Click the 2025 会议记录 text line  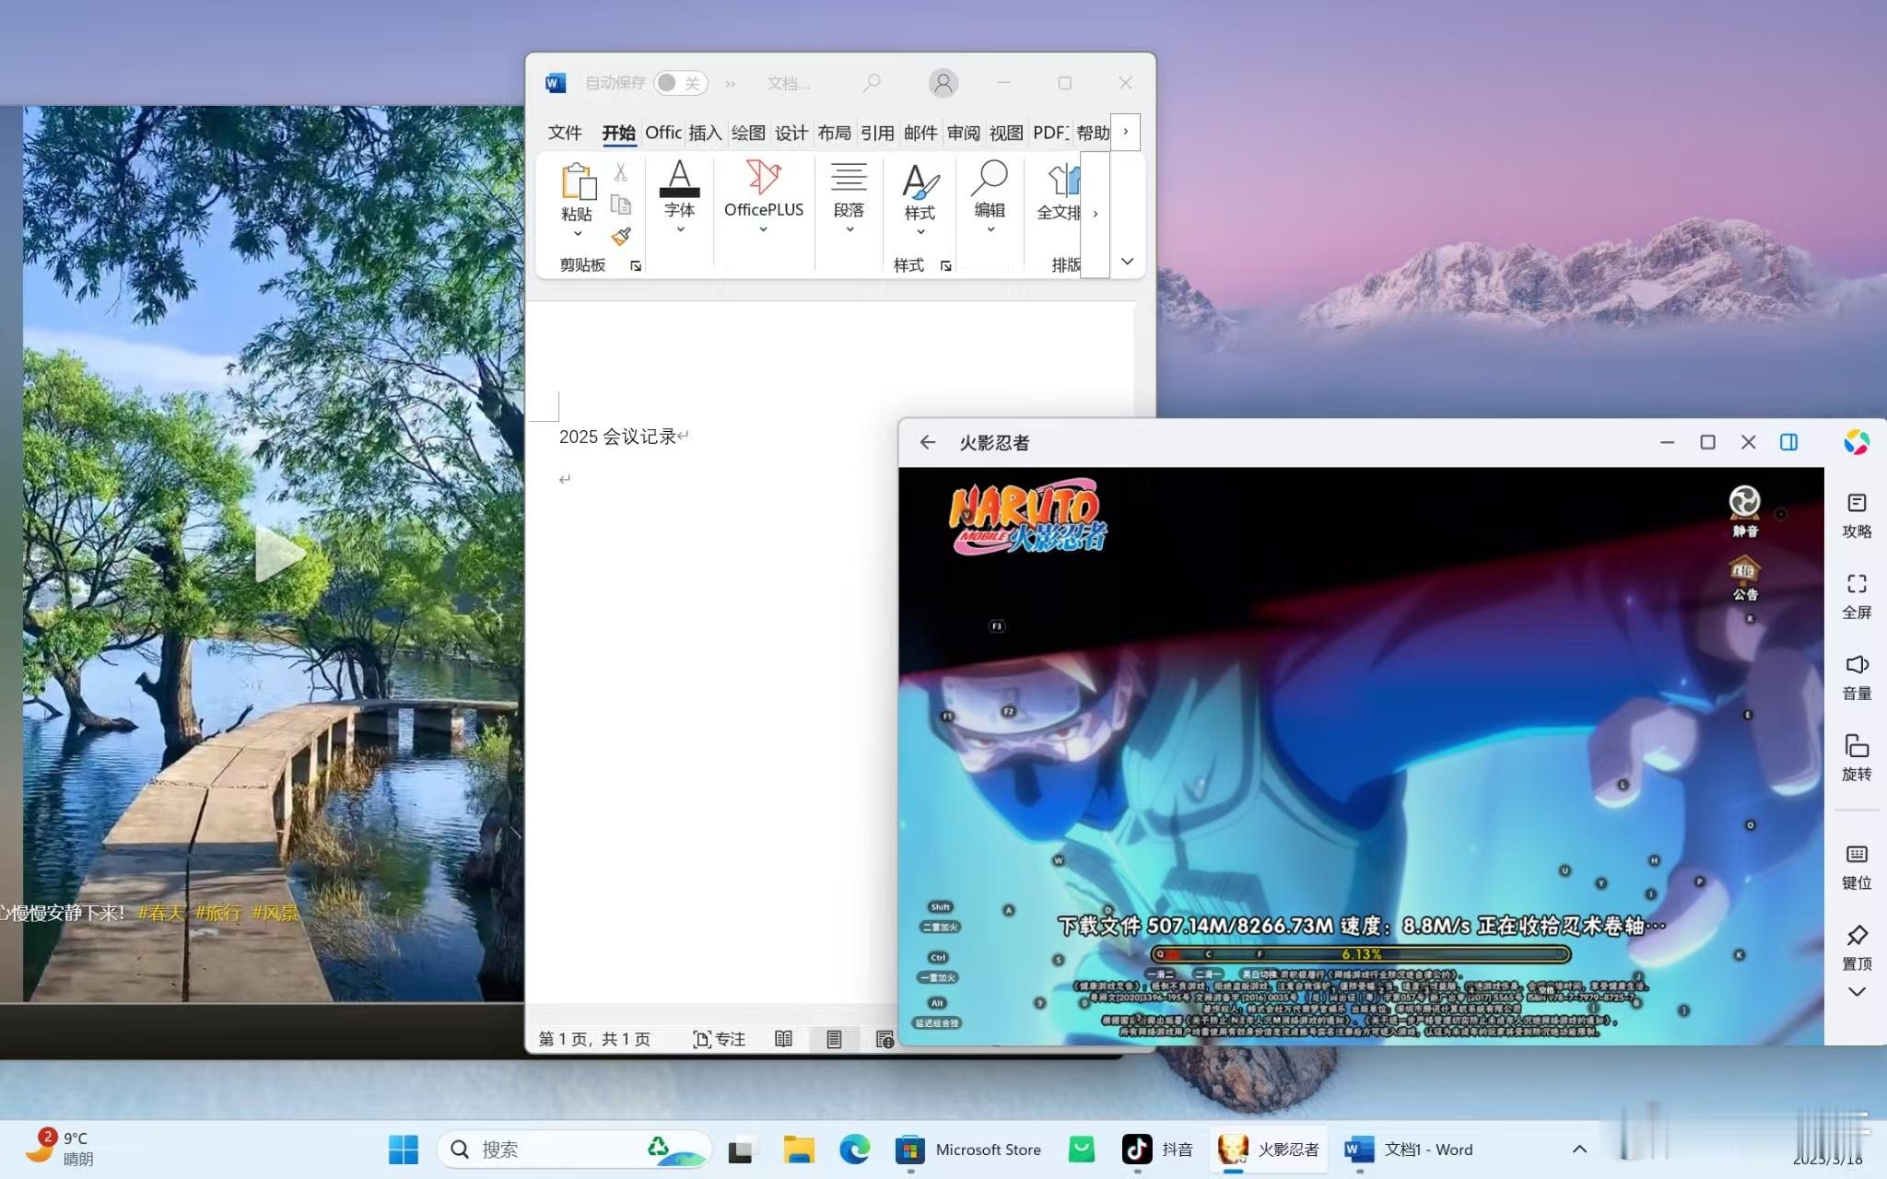pos(618,437)
